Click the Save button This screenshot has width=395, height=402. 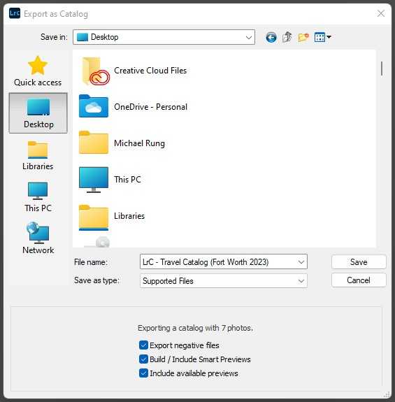coord(359,261)
